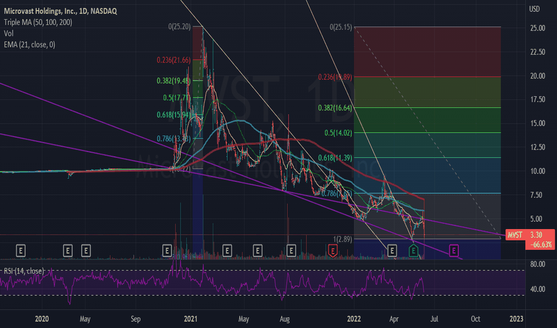This screenshot has width=557, height=328.
Task: Click the 0.236(19.89) Fibonacci level label
Action: click(x=335, y=77)
